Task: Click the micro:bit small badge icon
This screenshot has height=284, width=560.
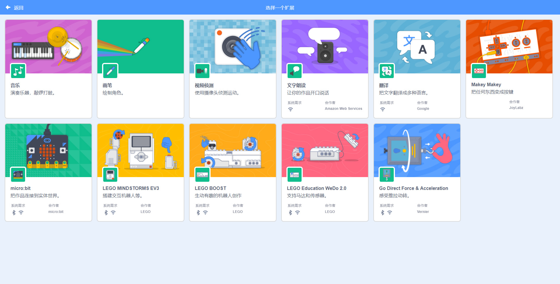Action: coord(18,174)
